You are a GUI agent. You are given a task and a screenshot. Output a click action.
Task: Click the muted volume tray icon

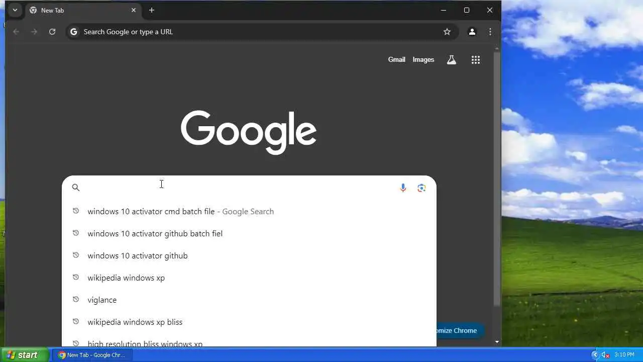[606, 355]
